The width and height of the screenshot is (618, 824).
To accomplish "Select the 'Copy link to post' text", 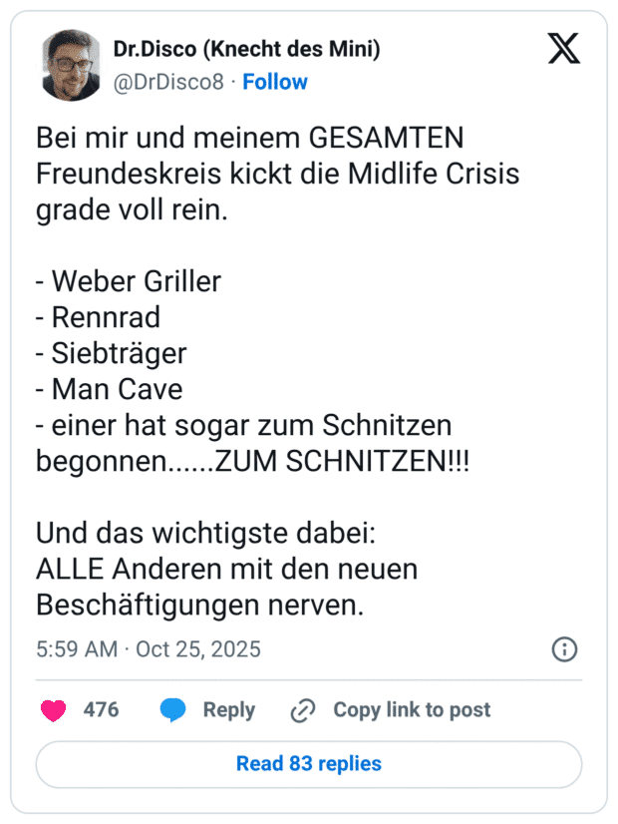I will tap(412, 710).
